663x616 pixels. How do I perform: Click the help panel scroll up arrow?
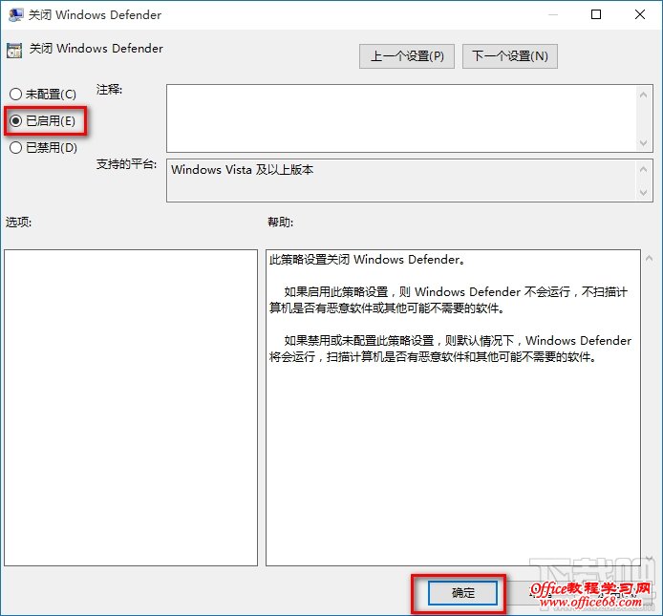[x=649, y=258]
